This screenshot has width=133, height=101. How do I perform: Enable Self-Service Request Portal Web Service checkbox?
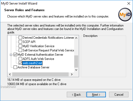coord(20,50)
